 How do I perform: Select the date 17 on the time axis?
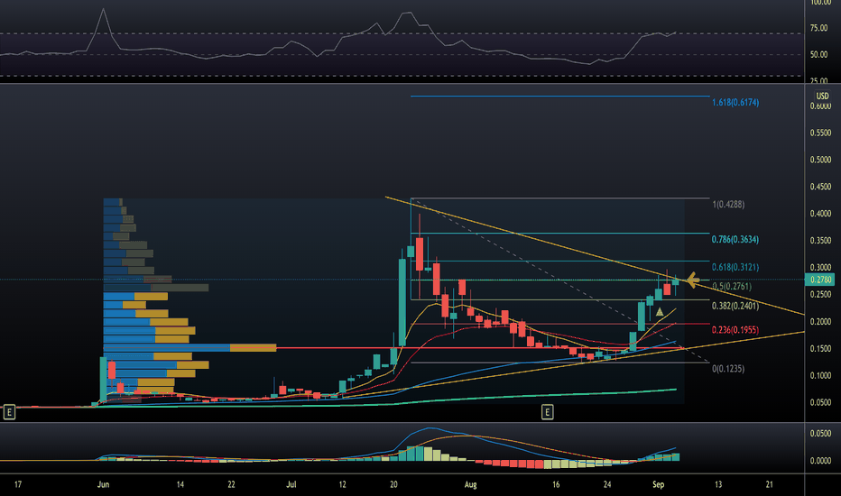click(18, 485)
